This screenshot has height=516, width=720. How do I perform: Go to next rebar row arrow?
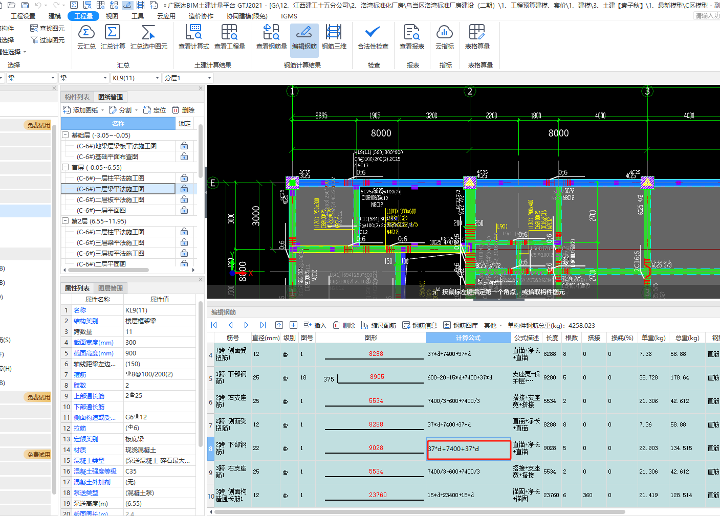point(246,325)
